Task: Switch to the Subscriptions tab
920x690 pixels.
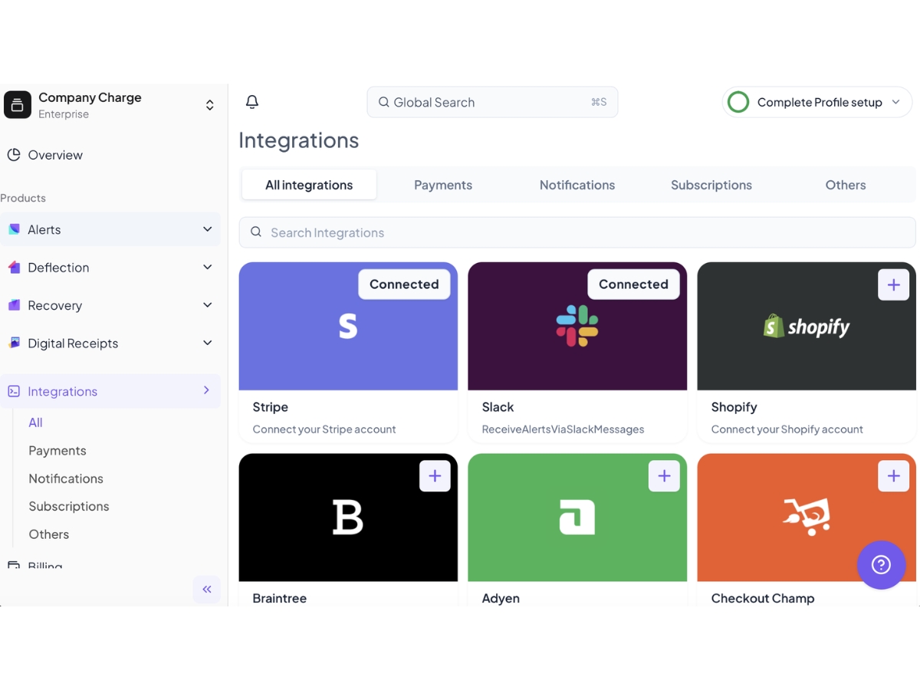Action: point(711,185)
